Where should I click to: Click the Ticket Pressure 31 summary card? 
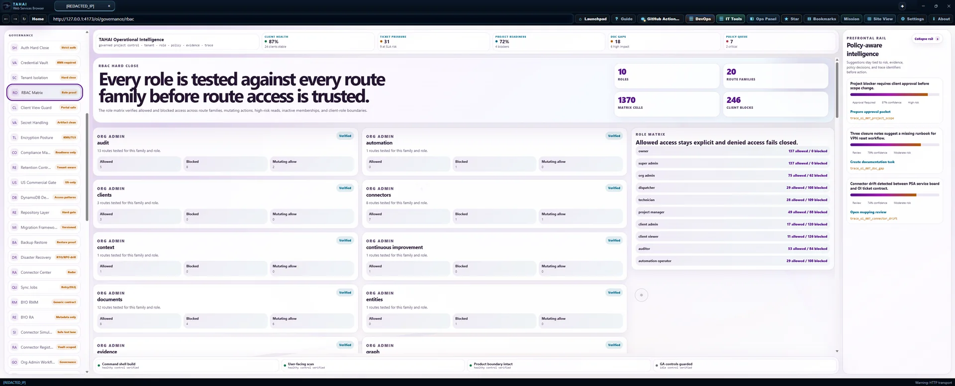click(x=433, y=42)
